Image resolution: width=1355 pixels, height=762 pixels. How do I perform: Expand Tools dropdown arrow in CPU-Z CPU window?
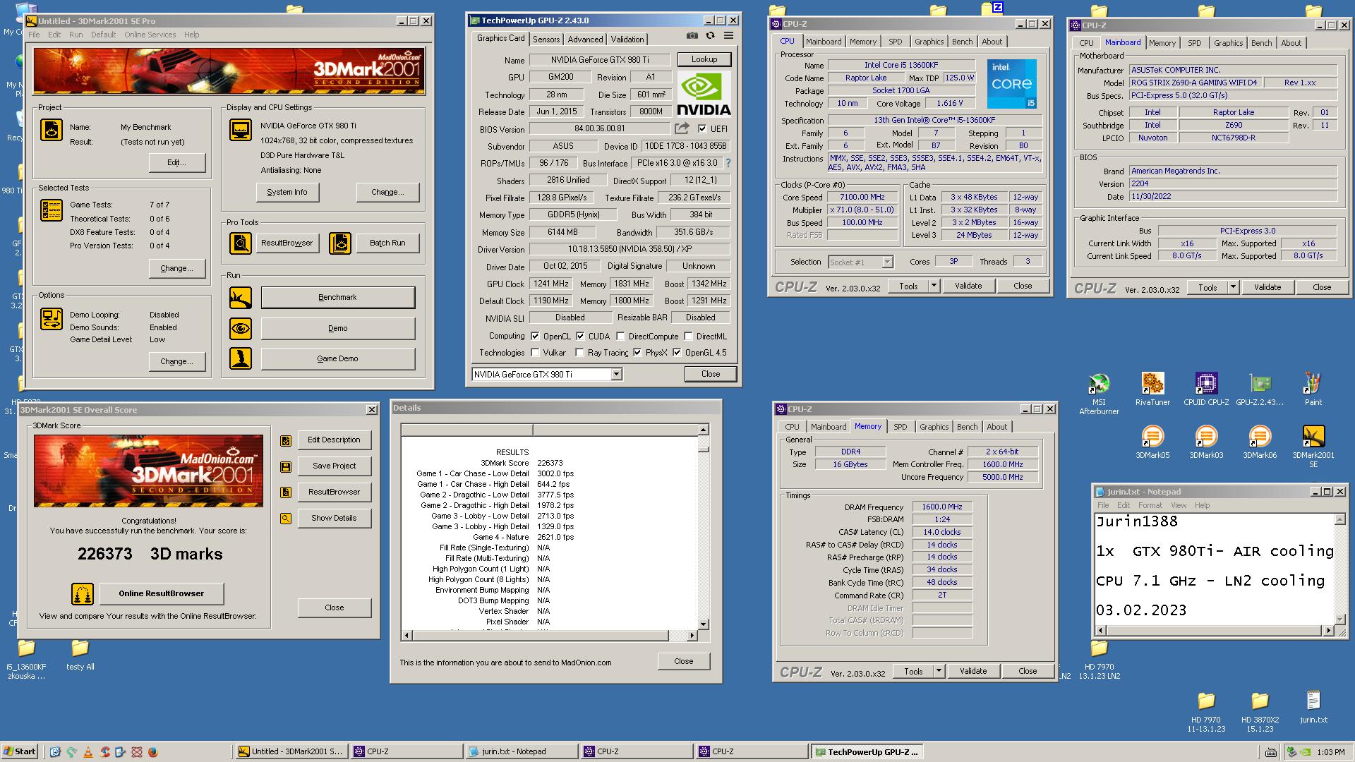pyautogui.click(x=934, y=286)
